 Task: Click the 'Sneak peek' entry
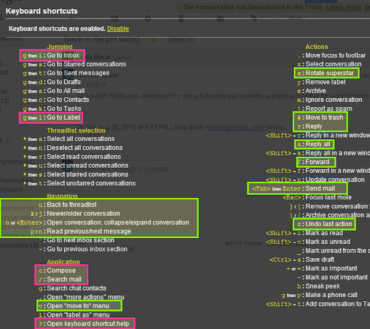[319, 286]
